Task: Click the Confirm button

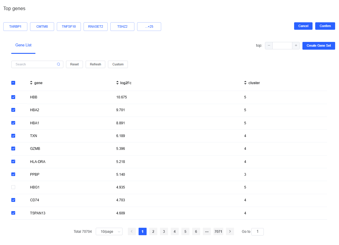Action: (325, 26)
